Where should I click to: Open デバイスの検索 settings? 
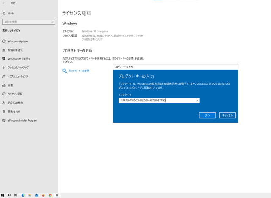click(x=15, y=103)
